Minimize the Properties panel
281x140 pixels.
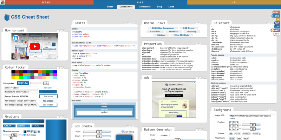tap(200, 44)
